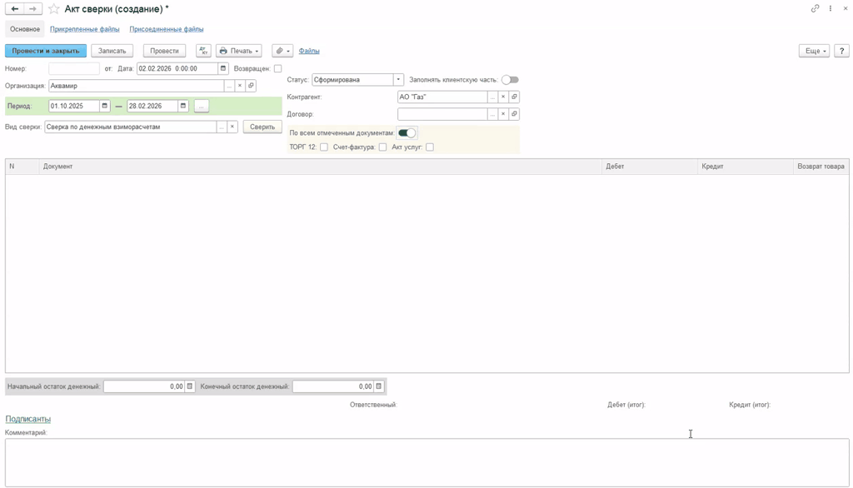
Task: Click the back navigation arrow
Action: point(15,9)
